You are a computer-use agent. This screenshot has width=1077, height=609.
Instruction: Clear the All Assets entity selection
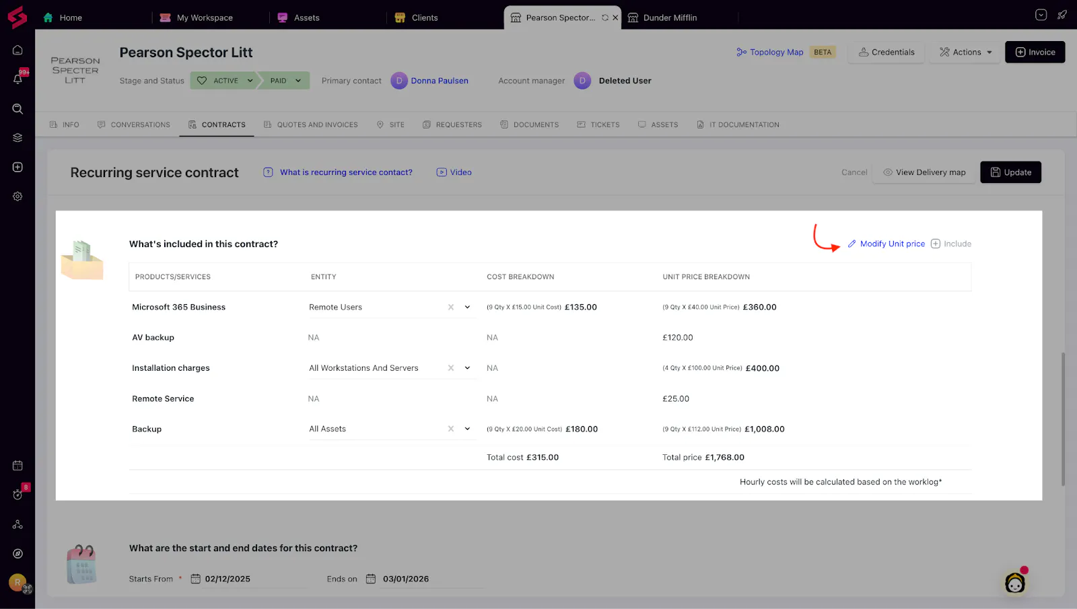(x=451, y=429)
